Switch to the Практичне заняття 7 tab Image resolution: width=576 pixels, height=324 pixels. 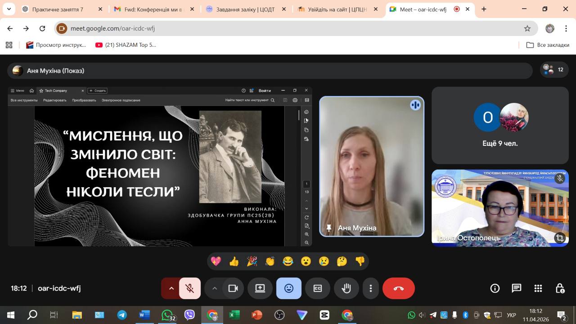pyautogui.click(x=58, y=9)
